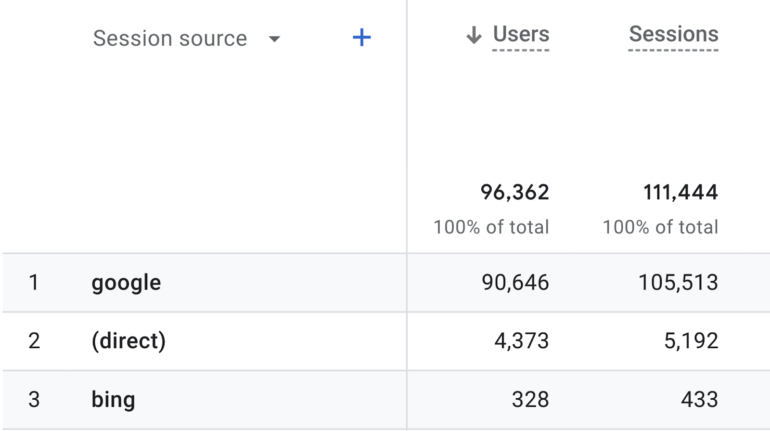Click row number 3 in the table
This screenshot has height=431, width=770.
click(34, 400)
